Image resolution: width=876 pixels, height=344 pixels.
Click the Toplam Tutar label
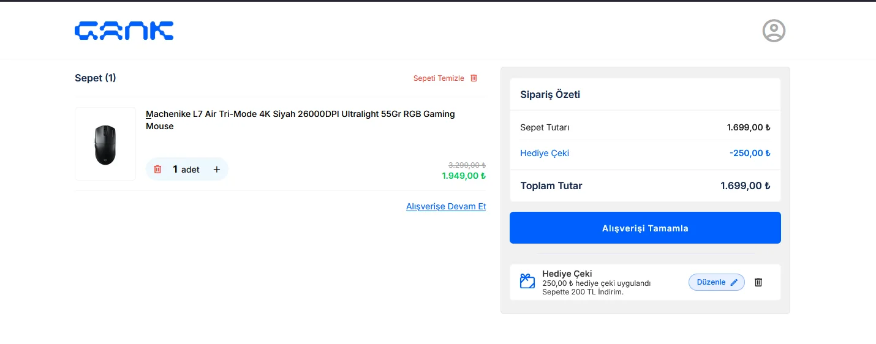click(551, 185)
